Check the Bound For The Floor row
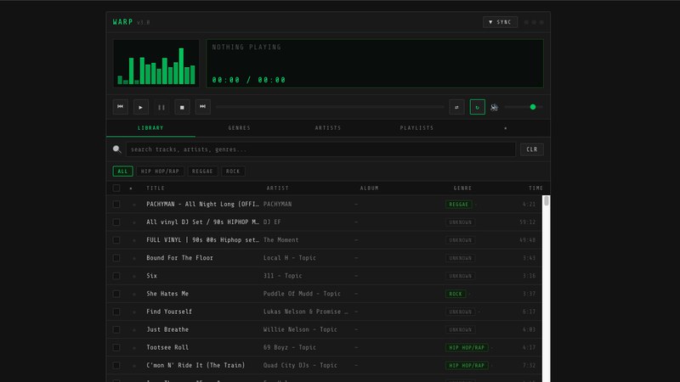The width and height of the screenshot is (680, 382). (116, 258)
